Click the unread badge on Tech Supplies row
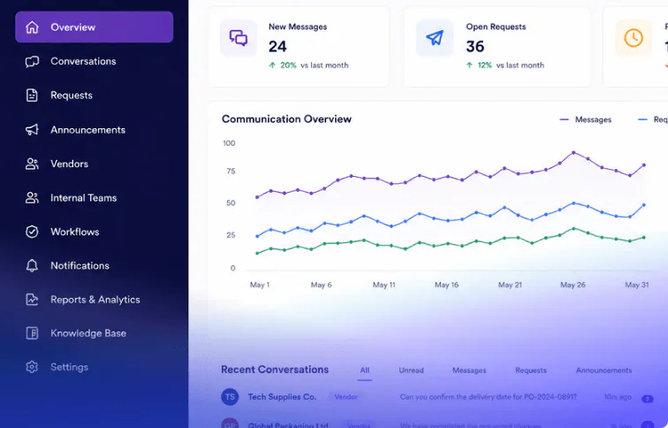This screenshot has width=668, height=428. pyautogui.click(x=648, y=399)
